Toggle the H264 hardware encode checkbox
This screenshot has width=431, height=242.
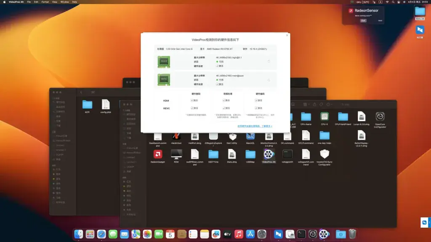tap(256, 100)
